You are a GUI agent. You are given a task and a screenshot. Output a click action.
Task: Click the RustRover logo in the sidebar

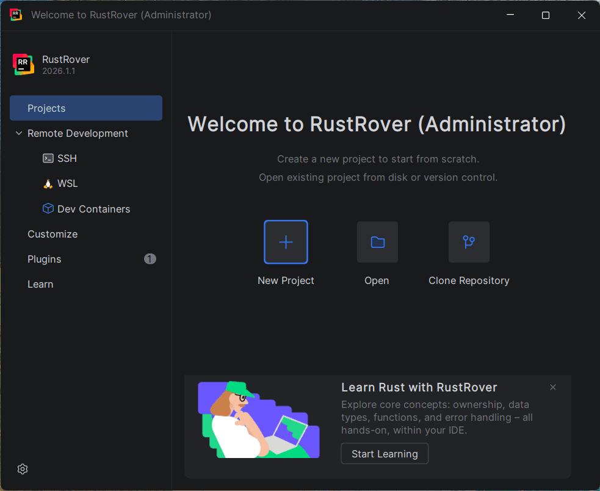23,64
